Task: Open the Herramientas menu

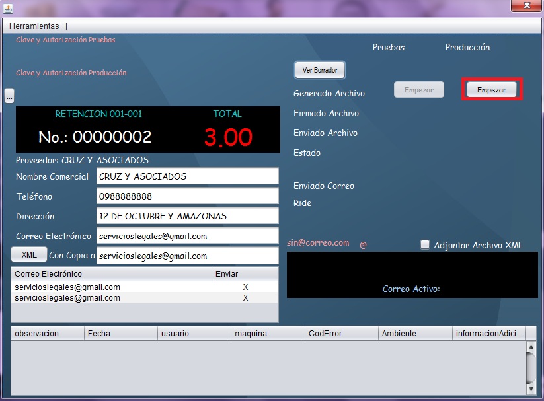Action: pos(34,26)
